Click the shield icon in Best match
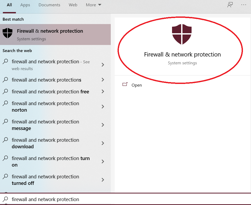 8,33
